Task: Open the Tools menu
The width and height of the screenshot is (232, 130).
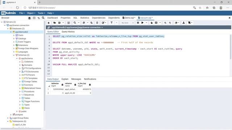Action: (41, 13)
